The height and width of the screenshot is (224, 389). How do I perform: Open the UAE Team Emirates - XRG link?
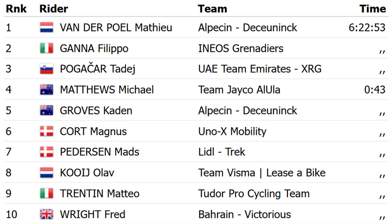(260, 69)
